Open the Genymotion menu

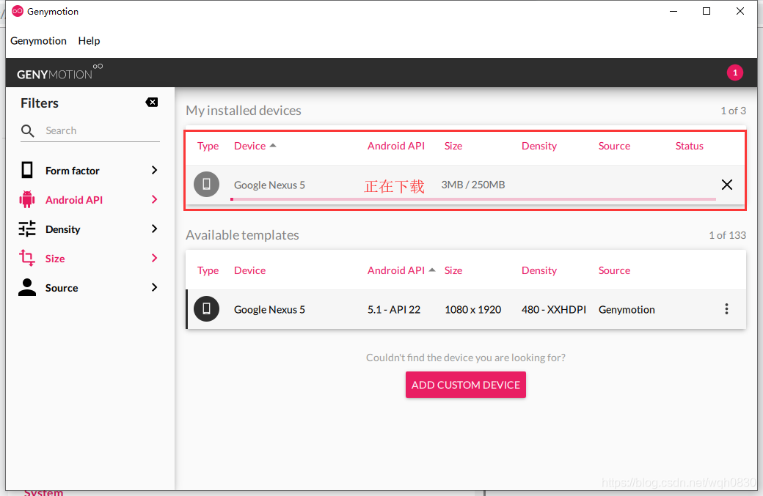click(38, 41)
